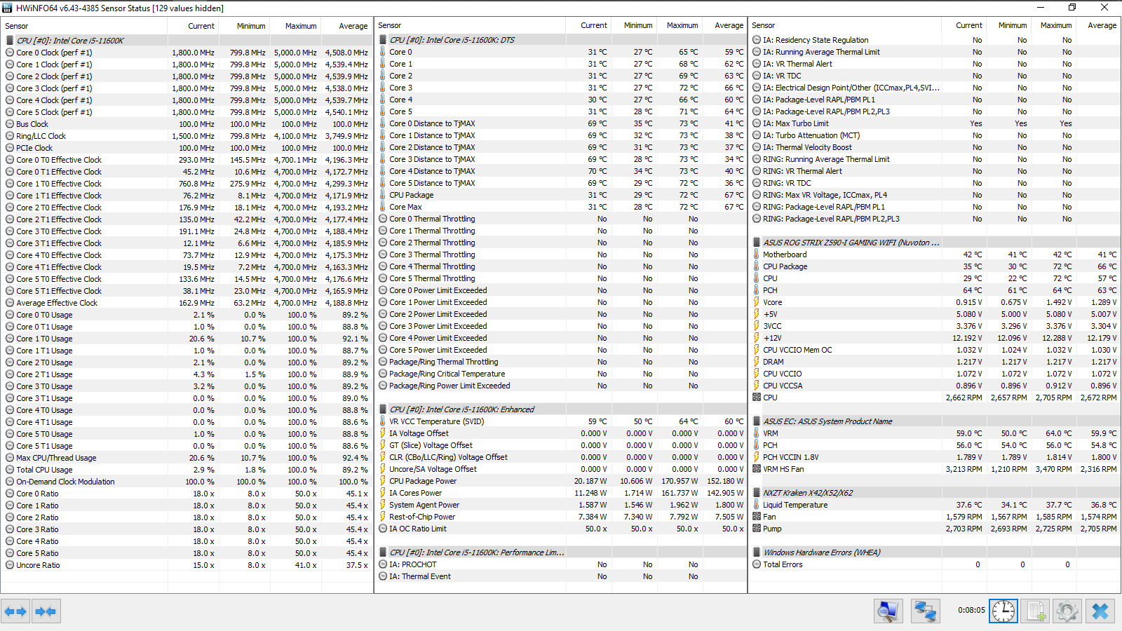Click fan icon next to VRM HS Fan row
This screenshot has height=631, width=1122.
[x=757, y=469]
